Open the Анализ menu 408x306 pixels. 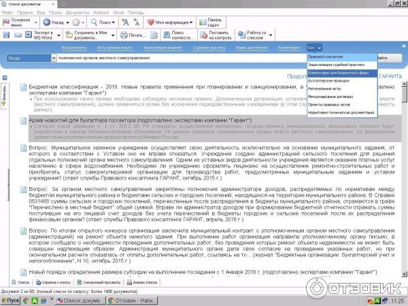[x=101, y=12]
